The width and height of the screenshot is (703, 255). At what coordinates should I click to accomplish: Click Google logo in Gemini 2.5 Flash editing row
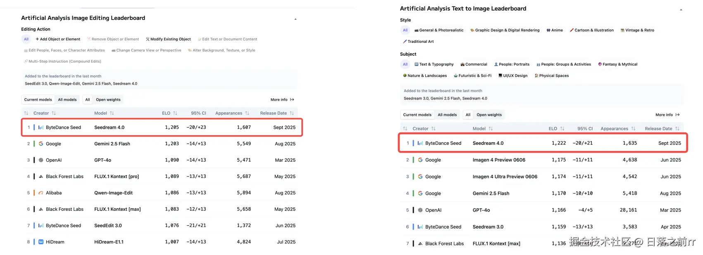pyautogui.click(x=41, y=144)
